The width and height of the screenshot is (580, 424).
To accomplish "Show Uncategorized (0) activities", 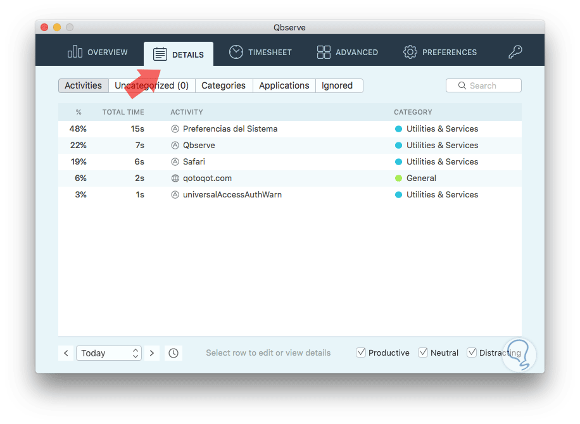I will point(152,86).
